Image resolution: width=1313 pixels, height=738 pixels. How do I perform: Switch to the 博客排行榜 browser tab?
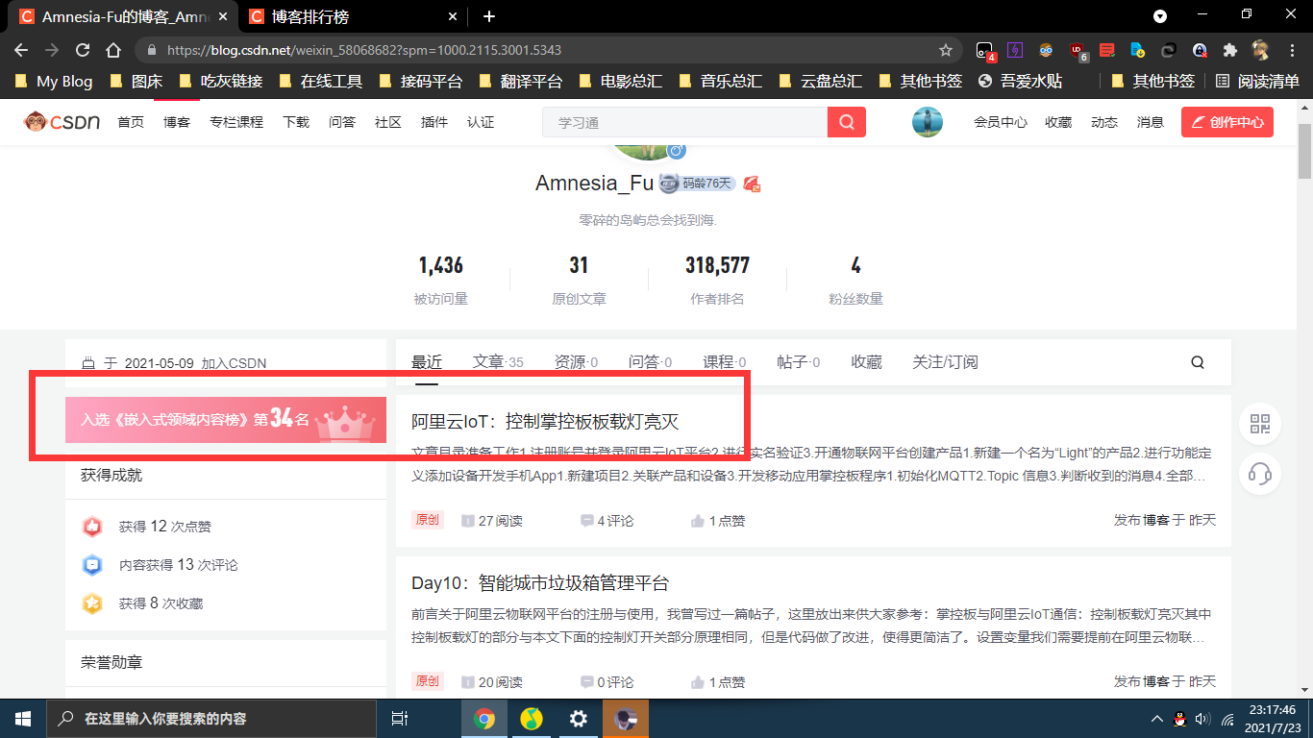(x=345, y=16)
